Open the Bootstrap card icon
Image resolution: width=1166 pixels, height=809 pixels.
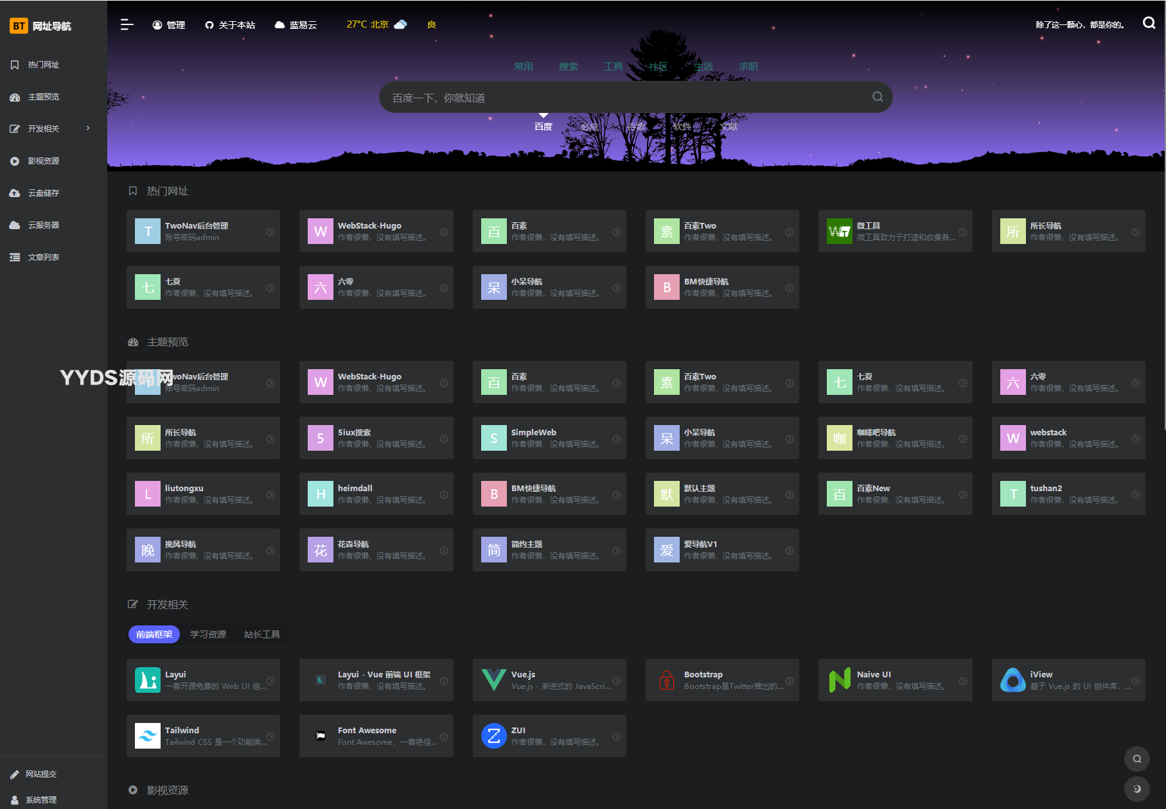(x=666, y=680)
